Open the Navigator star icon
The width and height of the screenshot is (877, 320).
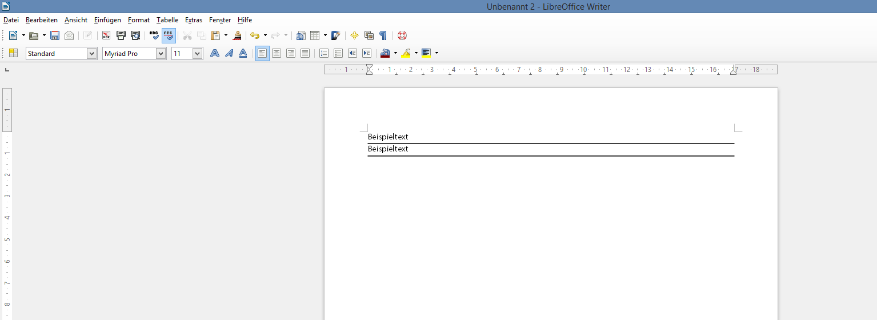pos(354,35)
